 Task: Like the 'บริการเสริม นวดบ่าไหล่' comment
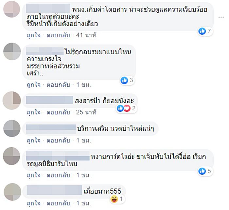[x=34, y=141]
